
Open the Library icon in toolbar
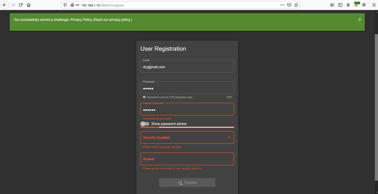[x=332, y=5]
